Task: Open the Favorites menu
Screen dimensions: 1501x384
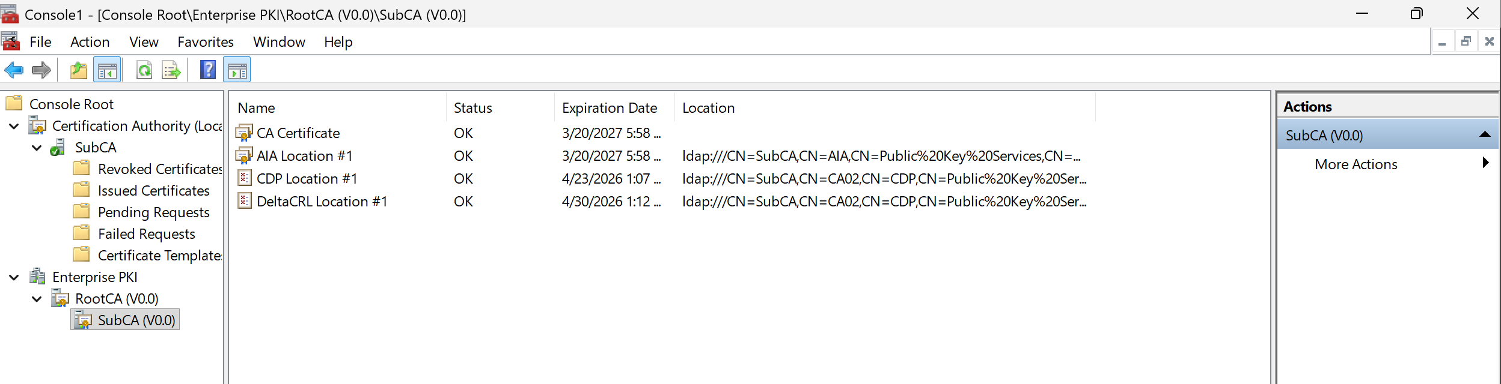Action: 205,42
